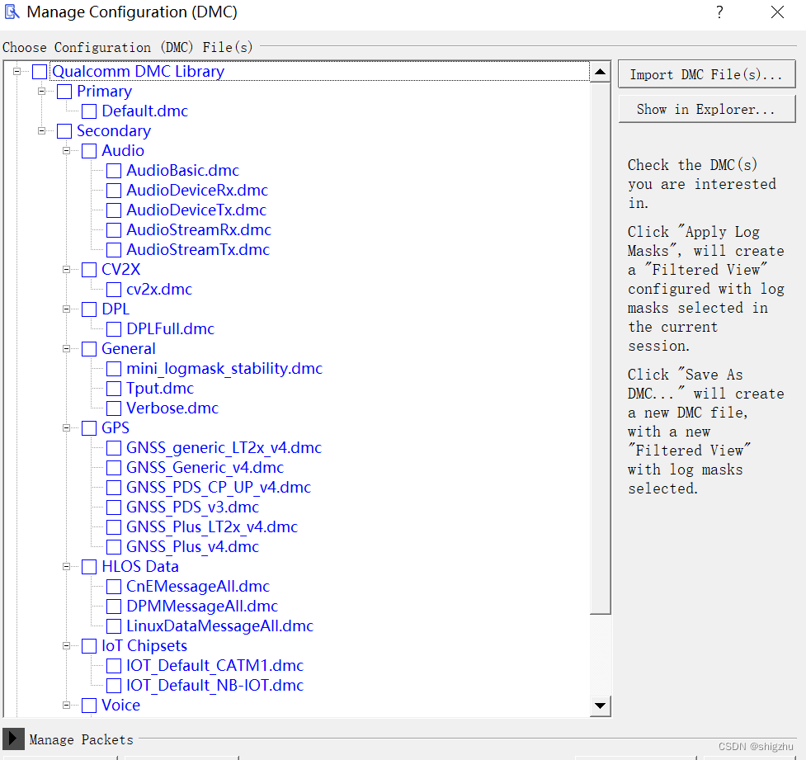Click the IoT Chipsets folder label
Viewport: 806px width, 760px height.
[144, 646]
